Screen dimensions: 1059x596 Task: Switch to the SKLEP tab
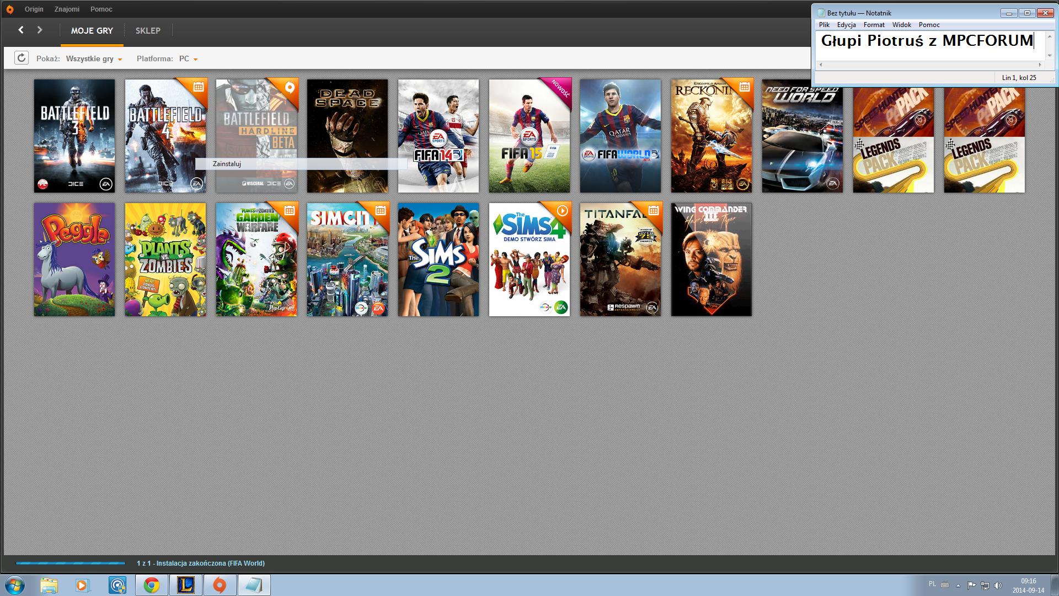(x=148, y=31)
